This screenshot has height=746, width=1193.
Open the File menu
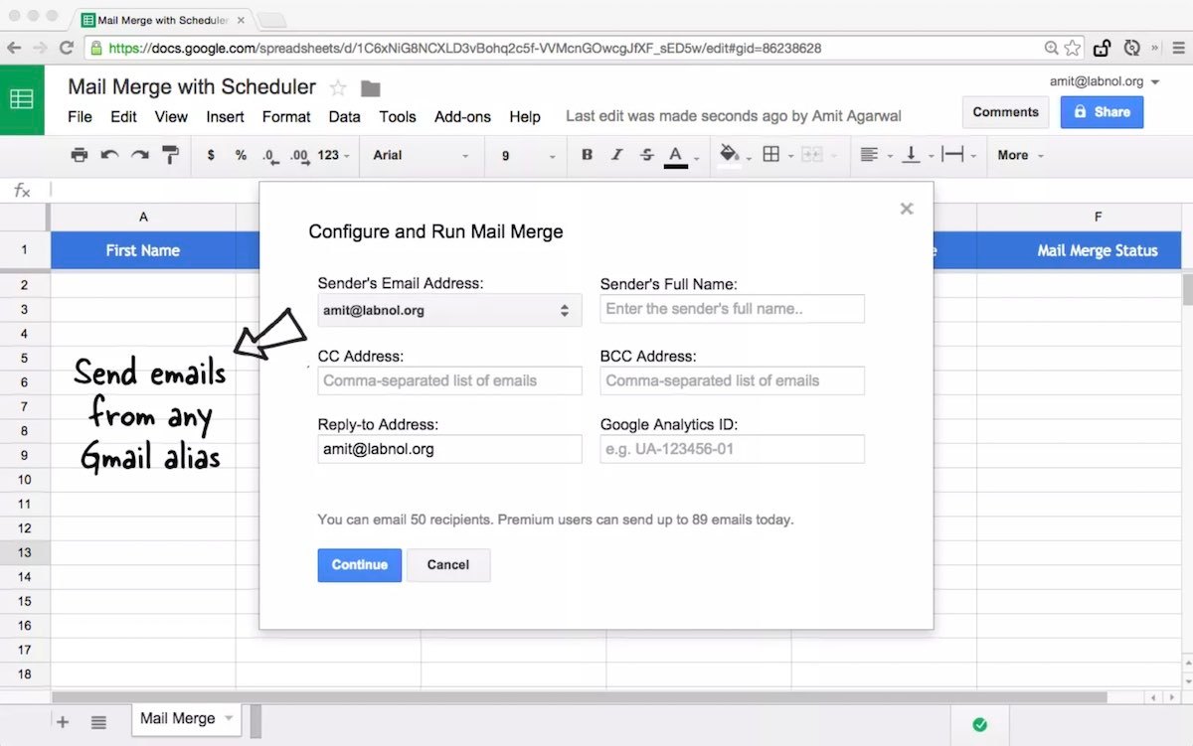[x=80, y=116]
